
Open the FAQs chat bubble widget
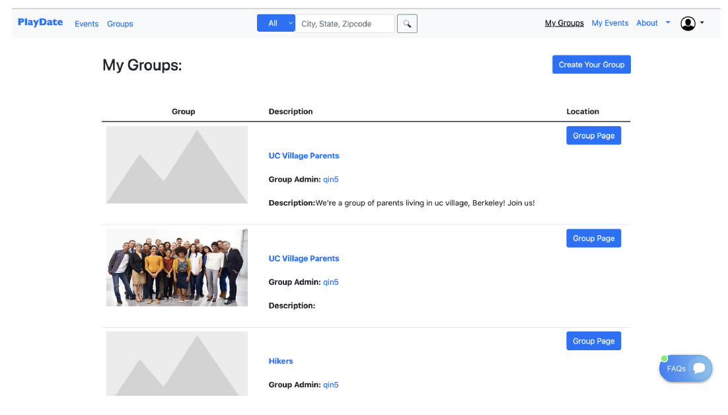point(685,369)
